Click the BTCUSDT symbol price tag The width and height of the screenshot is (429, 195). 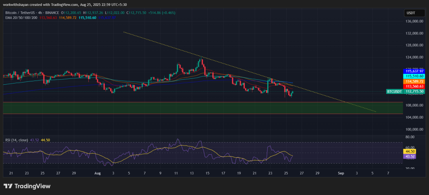pyautogui.click(x=394, y=91)
